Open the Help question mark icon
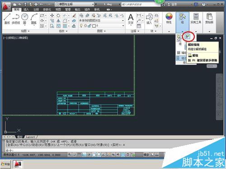 tap(203, 5)
